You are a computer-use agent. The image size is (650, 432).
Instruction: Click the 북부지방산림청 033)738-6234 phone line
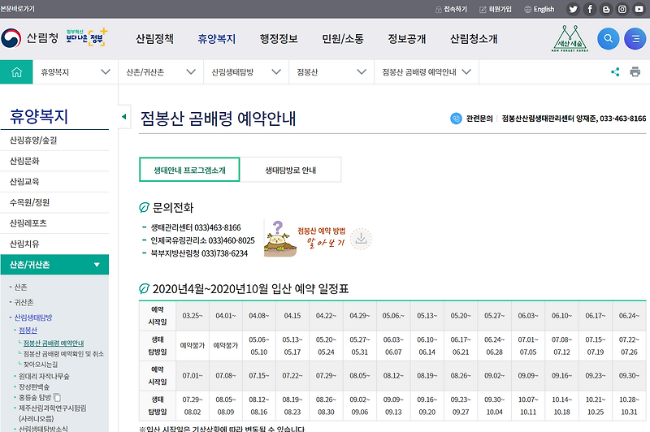(x=199, y=253)
